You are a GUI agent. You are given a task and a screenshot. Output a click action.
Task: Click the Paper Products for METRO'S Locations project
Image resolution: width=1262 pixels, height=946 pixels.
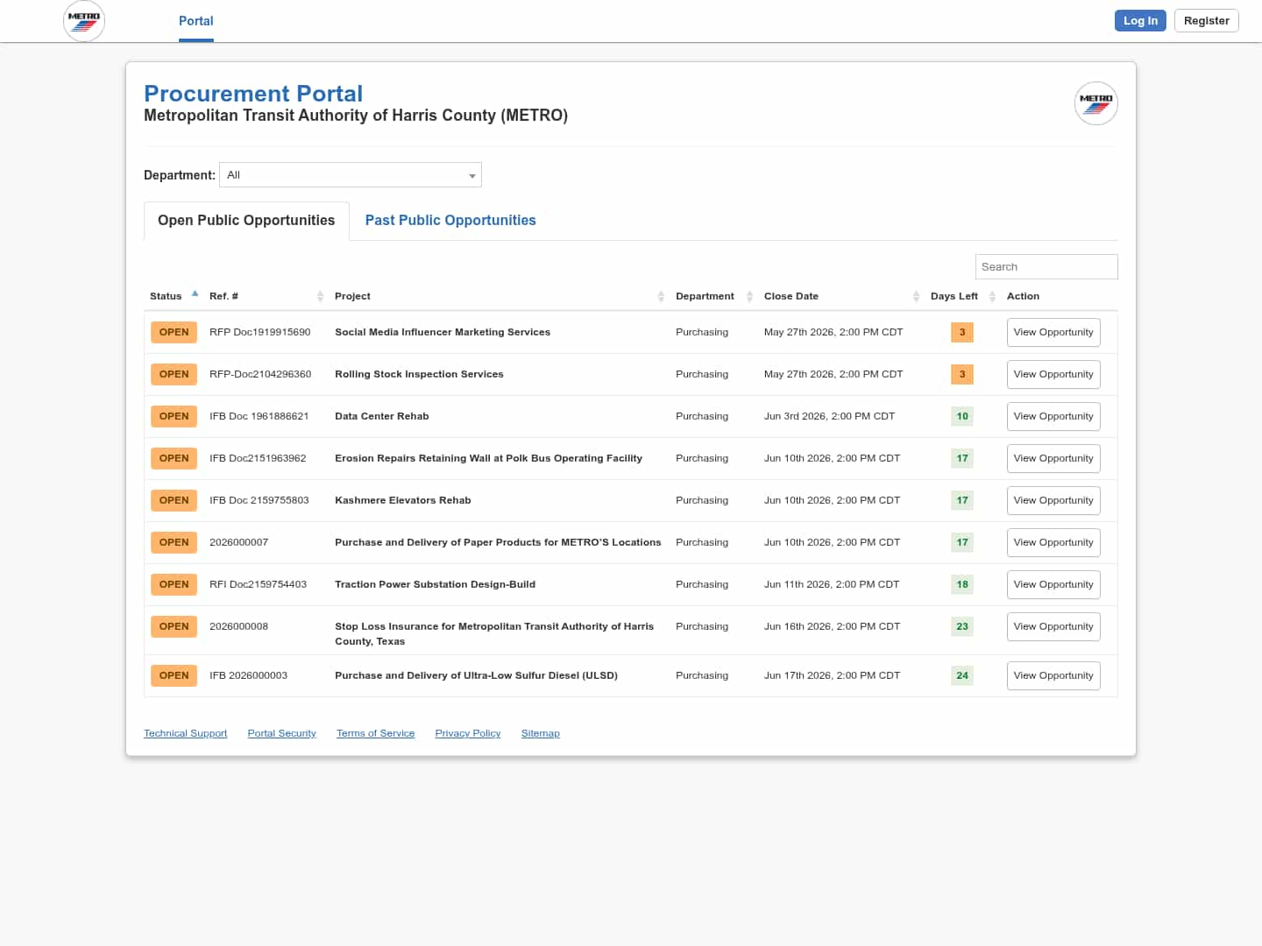(498, 543)
